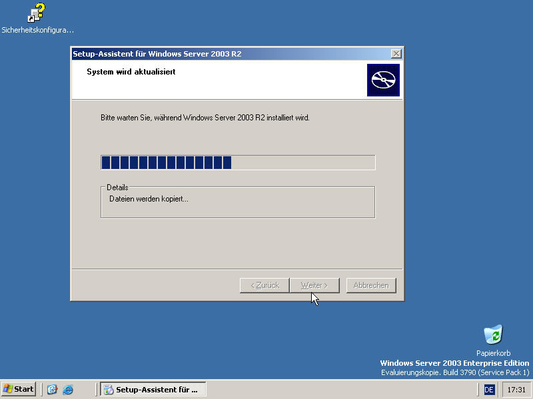The width and height of the screenshot is (533, 399).
Task: Open the Sicherheitskonfiguration desktop shortcut
Action: 37,13
